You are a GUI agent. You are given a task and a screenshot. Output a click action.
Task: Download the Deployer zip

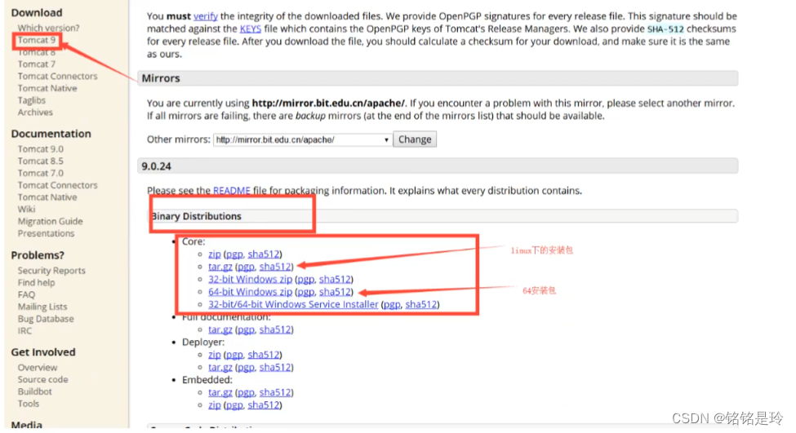click(214, 355)
